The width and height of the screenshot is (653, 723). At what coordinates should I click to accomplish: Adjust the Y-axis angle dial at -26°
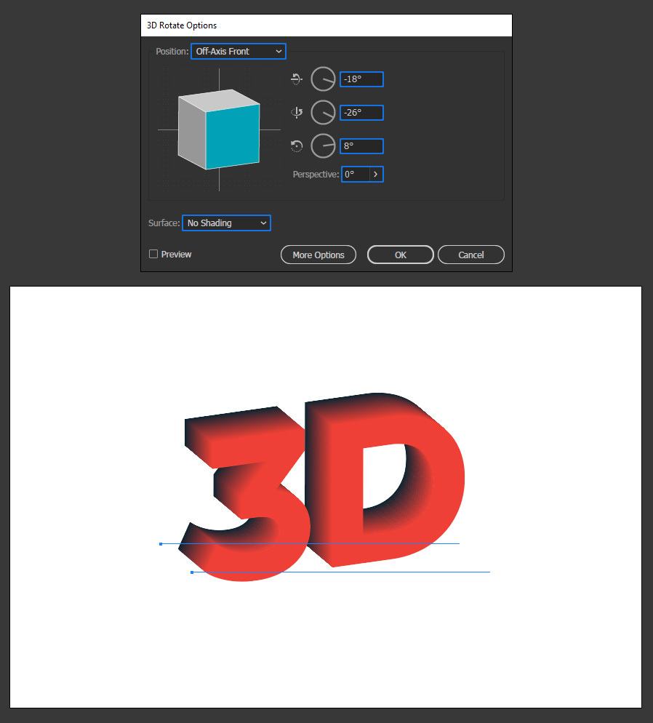pos(323,113)
